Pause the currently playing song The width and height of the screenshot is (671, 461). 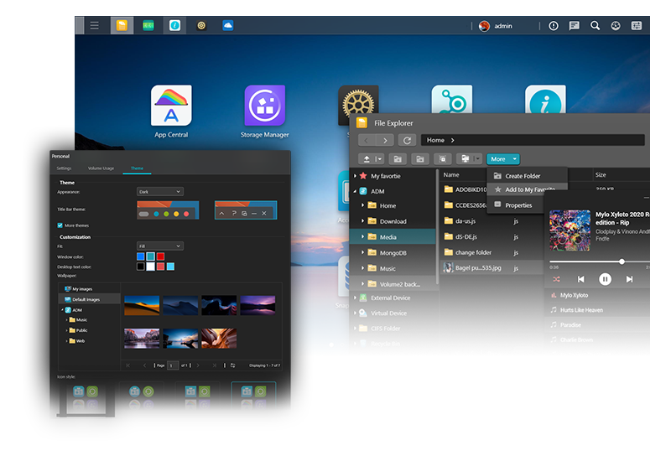tap(605, 279)
